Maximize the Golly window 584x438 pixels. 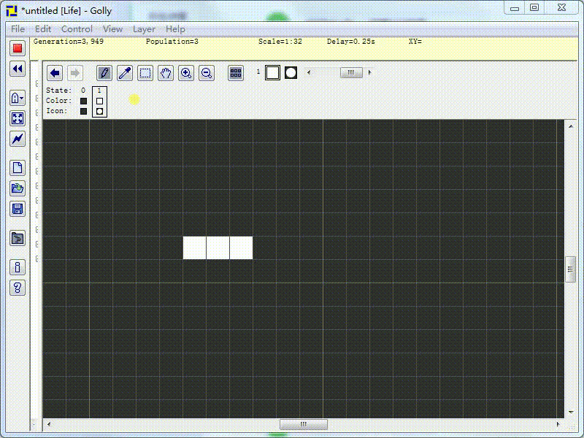pos(534,8)
